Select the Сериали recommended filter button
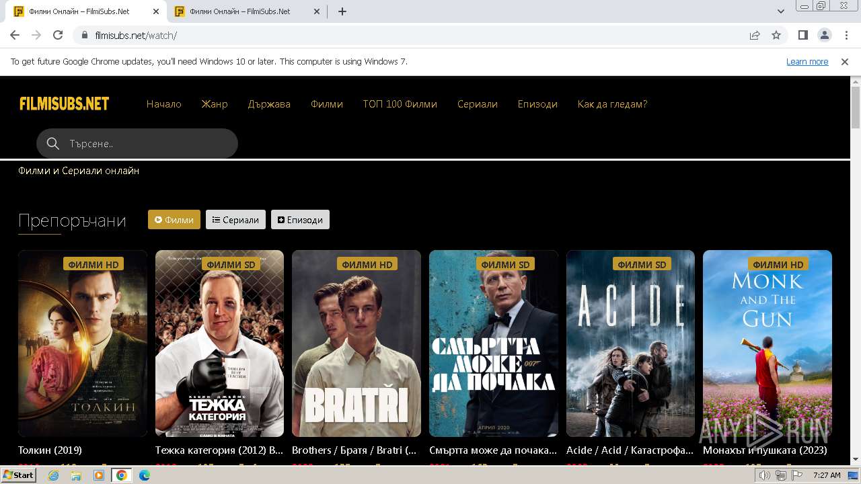 (235, 220)
